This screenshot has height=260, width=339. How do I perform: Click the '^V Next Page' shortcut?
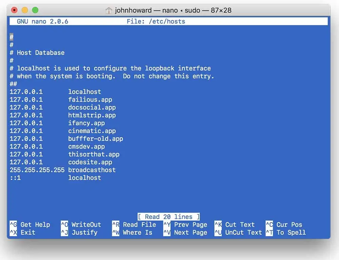[185, 232]
